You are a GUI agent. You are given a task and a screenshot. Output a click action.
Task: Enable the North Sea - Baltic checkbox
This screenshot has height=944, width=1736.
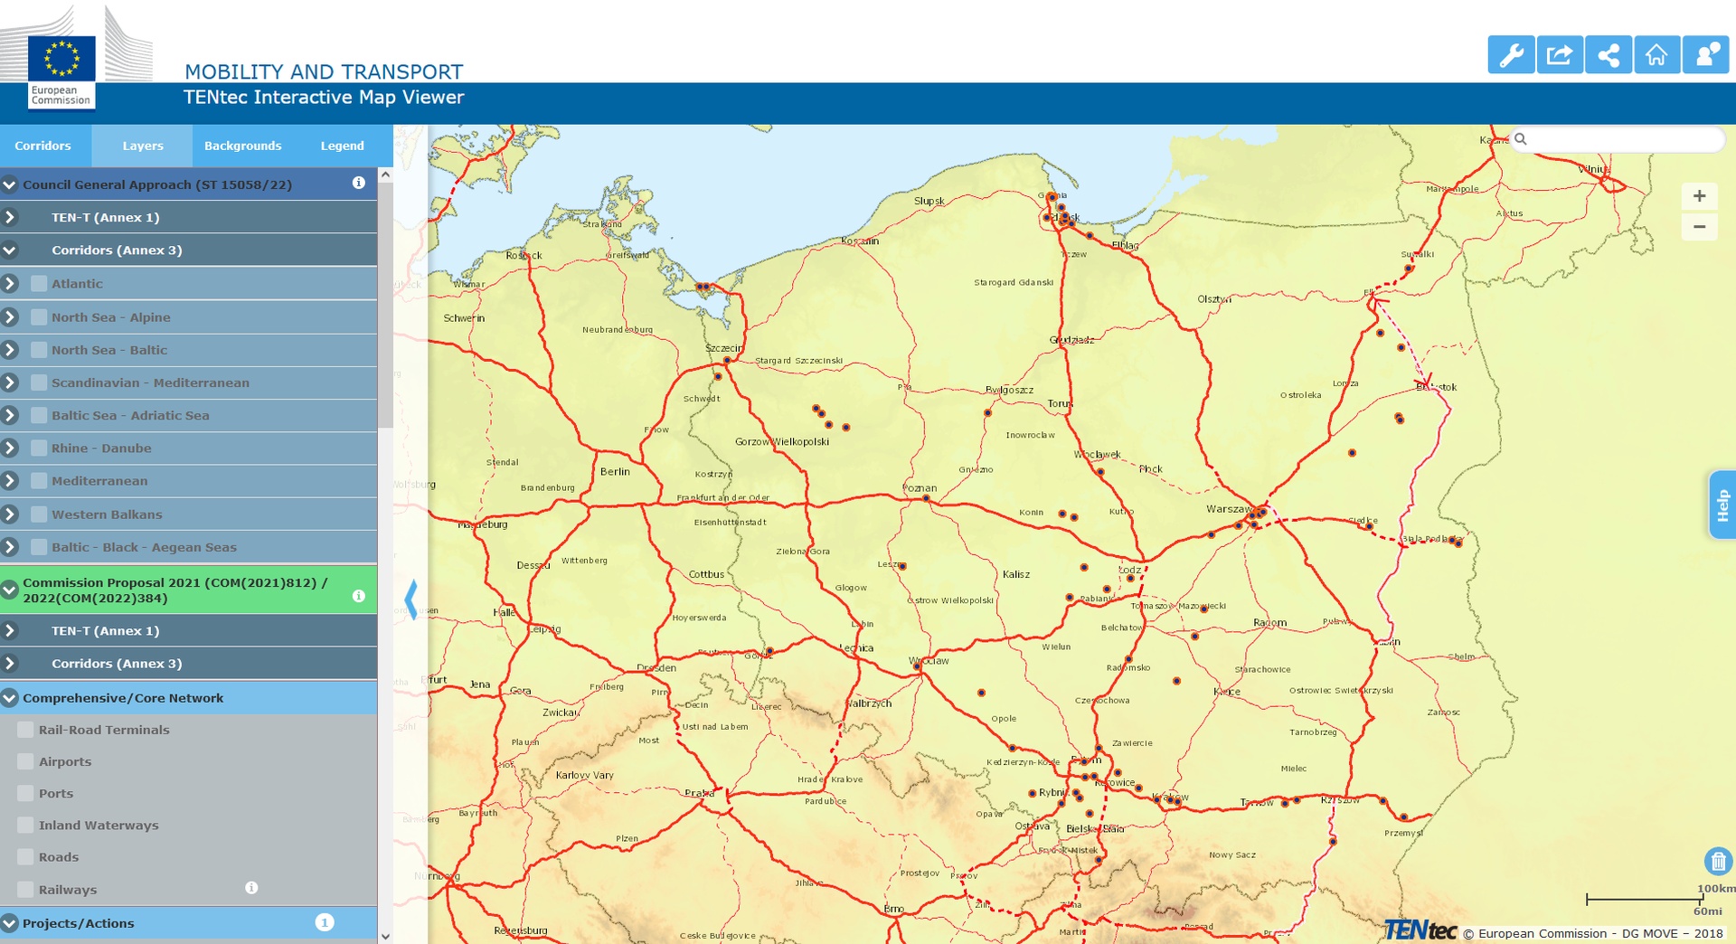(39, 349)
